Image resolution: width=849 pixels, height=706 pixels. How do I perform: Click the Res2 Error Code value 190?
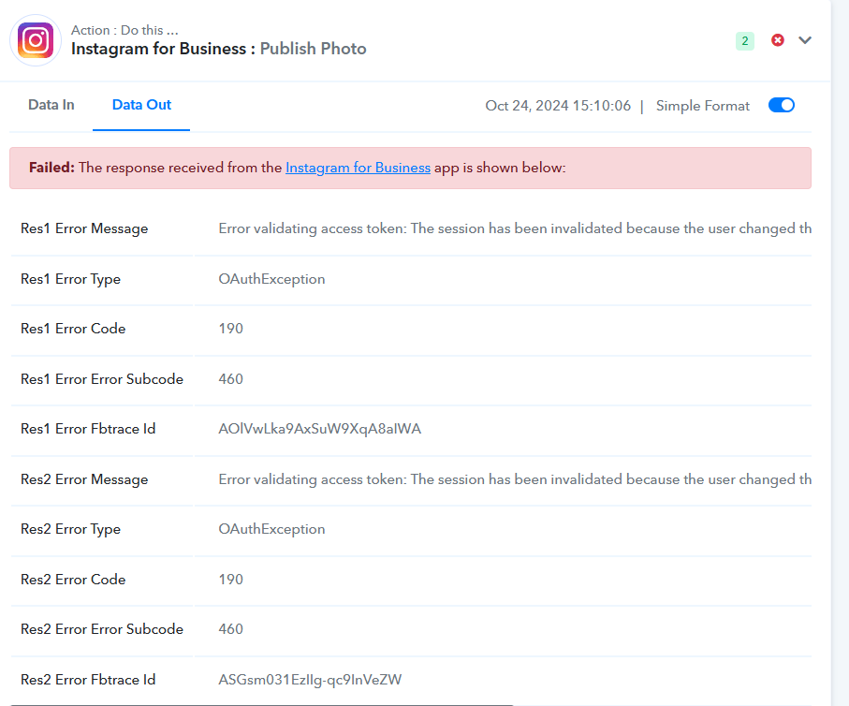(x=230, y=580)
